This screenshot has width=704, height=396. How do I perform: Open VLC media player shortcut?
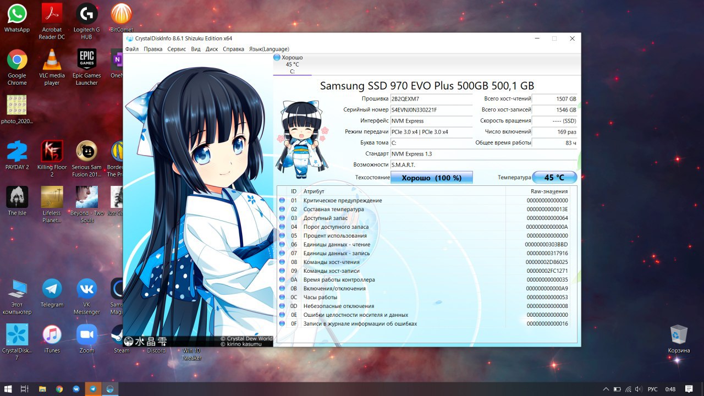click(52, 68)
